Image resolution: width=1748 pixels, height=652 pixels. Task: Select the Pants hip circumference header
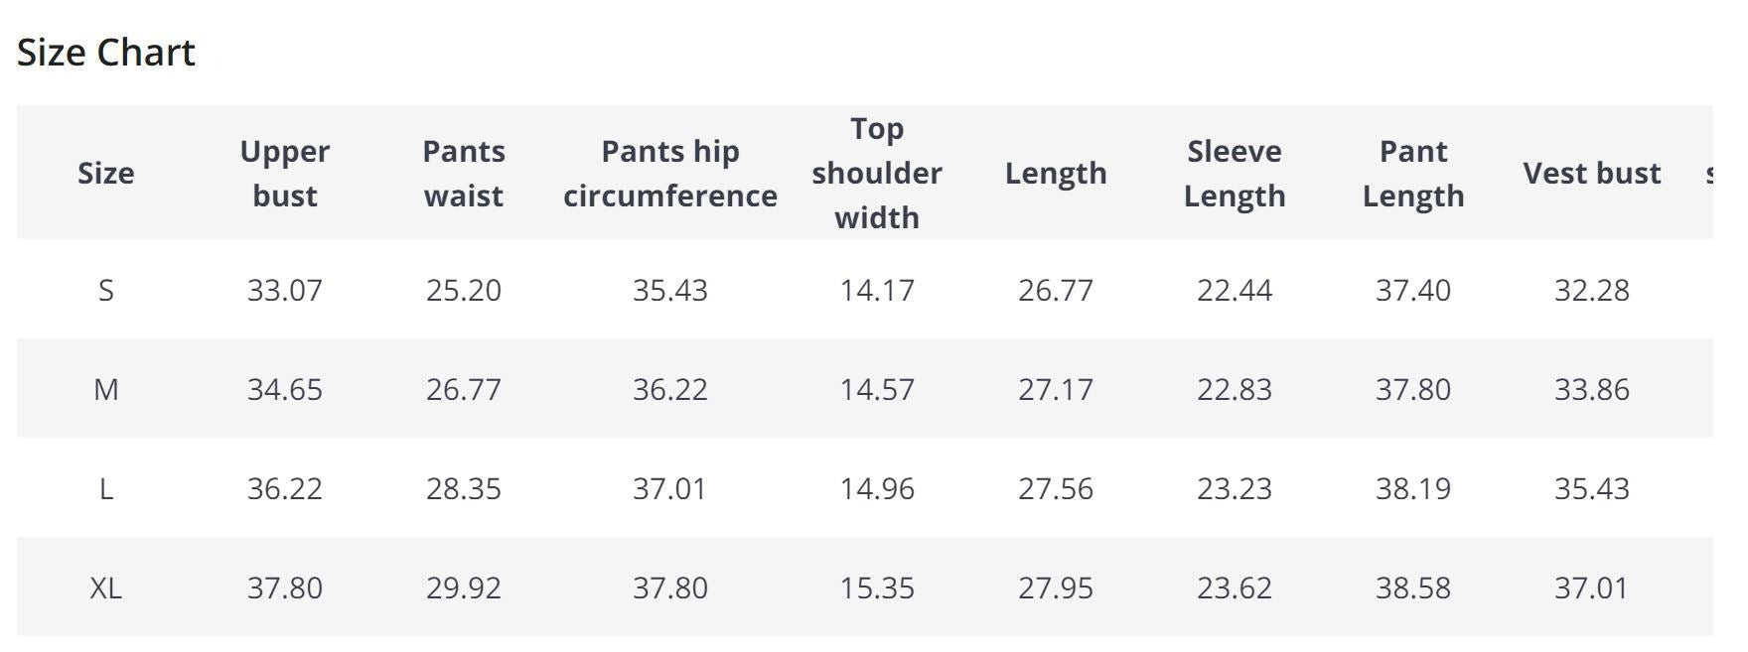tap(670, 174)
